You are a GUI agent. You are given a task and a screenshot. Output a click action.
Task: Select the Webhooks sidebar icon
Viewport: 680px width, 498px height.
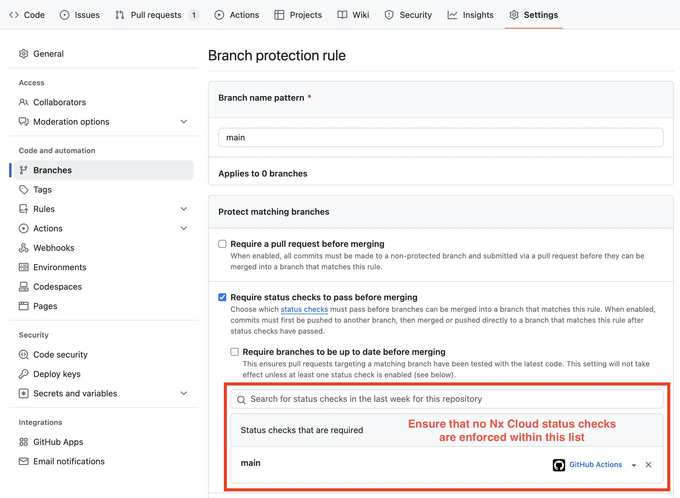click(x=24, y=248)
